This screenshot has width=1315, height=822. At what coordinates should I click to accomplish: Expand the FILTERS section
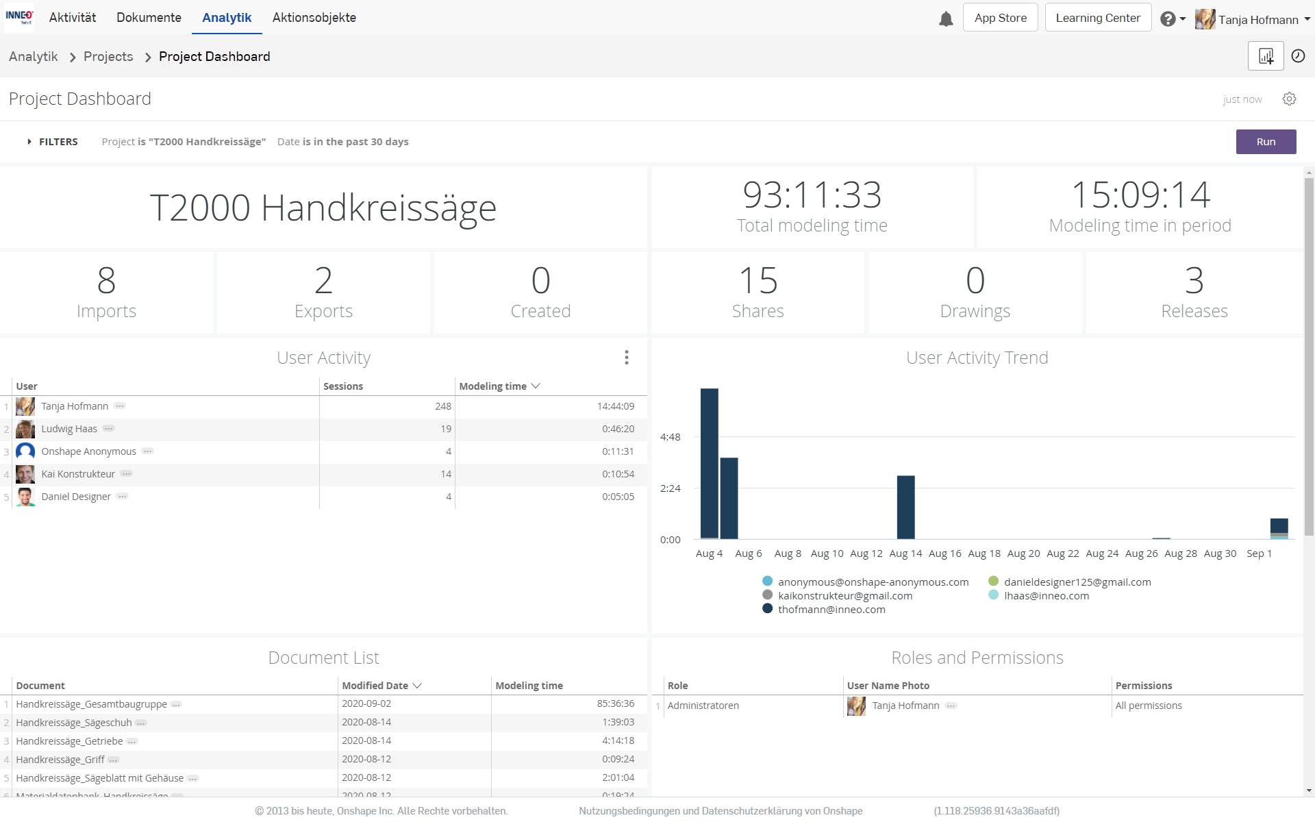[53, 142]
